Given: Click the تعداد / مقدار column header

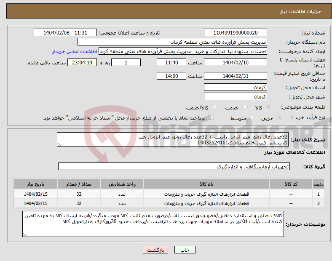Looking at the screenshot, I should pyautogui.click(x=79, y=184).
